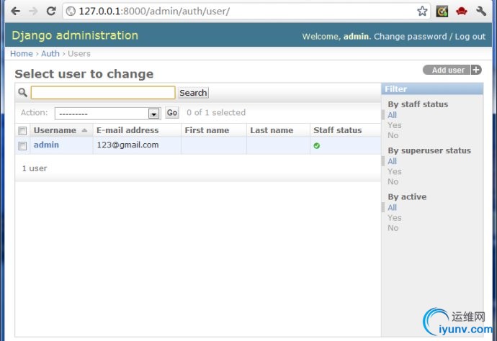The height and width of the screenshot is (341, 497).
Task: Click the green staff status checkmark
Action: pos(316,145)
